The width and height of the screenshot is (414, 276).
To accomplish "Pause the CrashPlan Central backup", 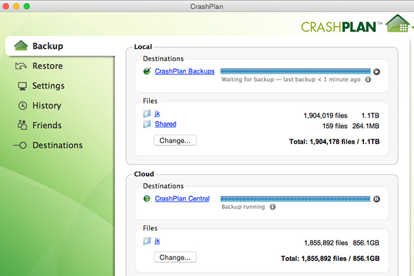I will [x=377, y=199].
